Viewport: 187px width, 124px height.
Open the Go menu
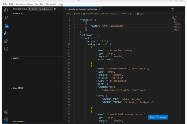click(x=36, y=4)
